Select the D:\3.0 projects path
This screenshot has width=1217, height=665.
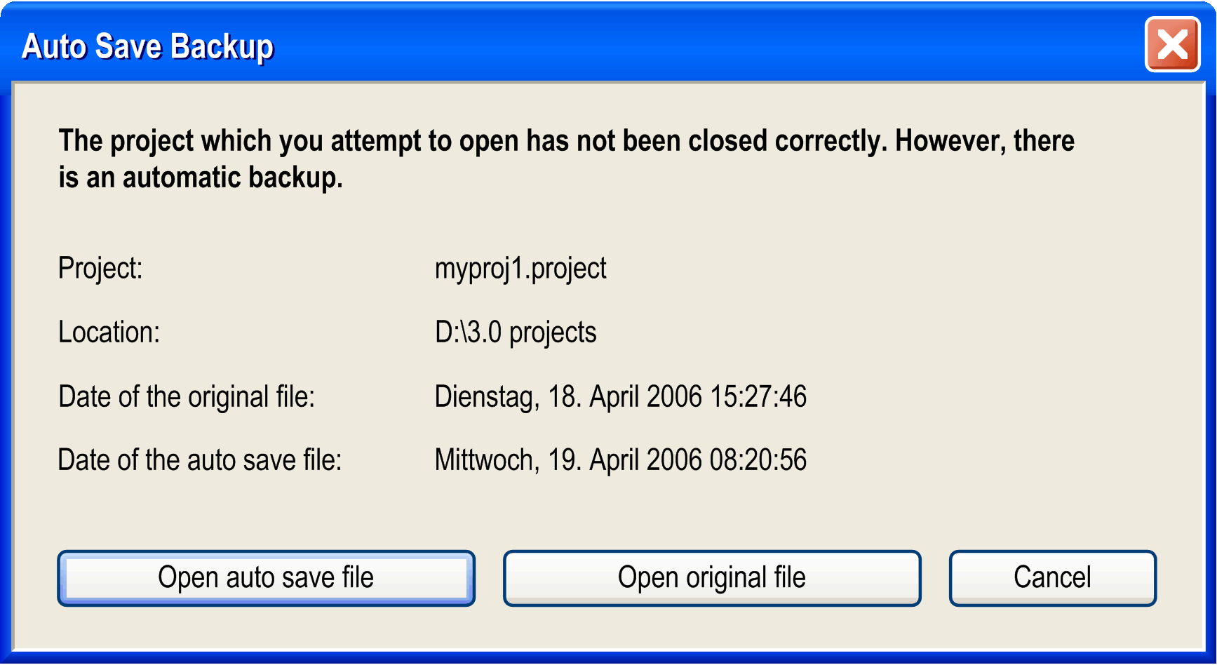(516, 332)
